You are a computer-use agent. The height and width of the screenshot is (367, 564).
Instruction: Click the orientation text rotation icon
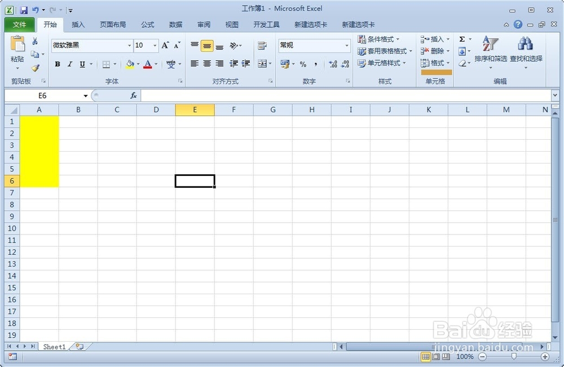(234, 46)
